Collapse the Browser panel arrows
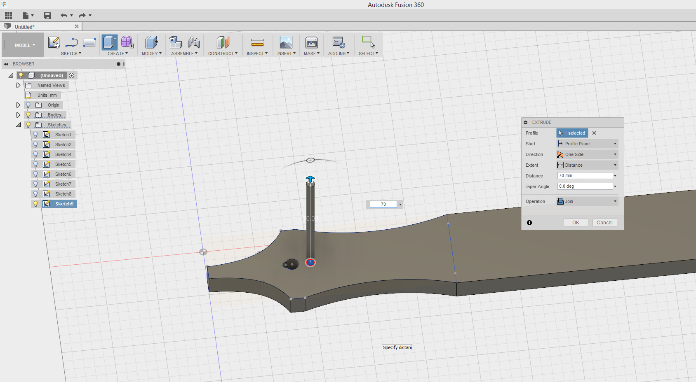The width and height of the screenshot is (696, 382). (6, 64)
